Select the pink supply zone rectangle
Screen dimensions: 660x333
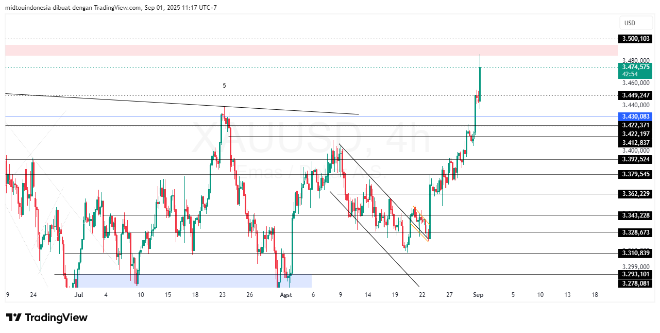coord(309,50)
